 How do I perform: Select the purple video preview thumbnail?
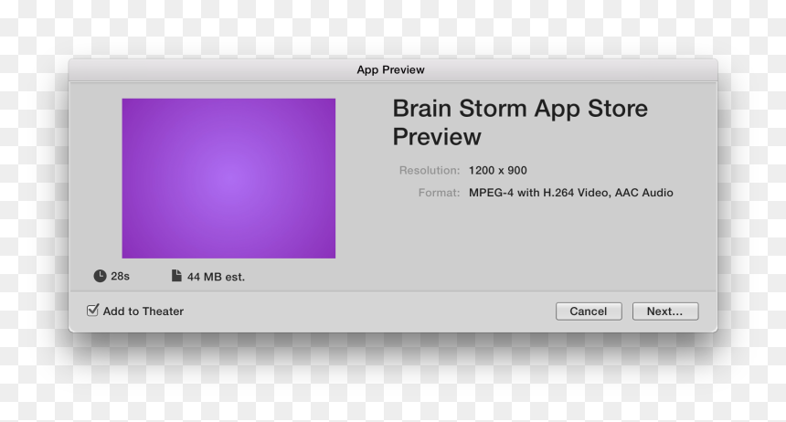coord(228,178)
